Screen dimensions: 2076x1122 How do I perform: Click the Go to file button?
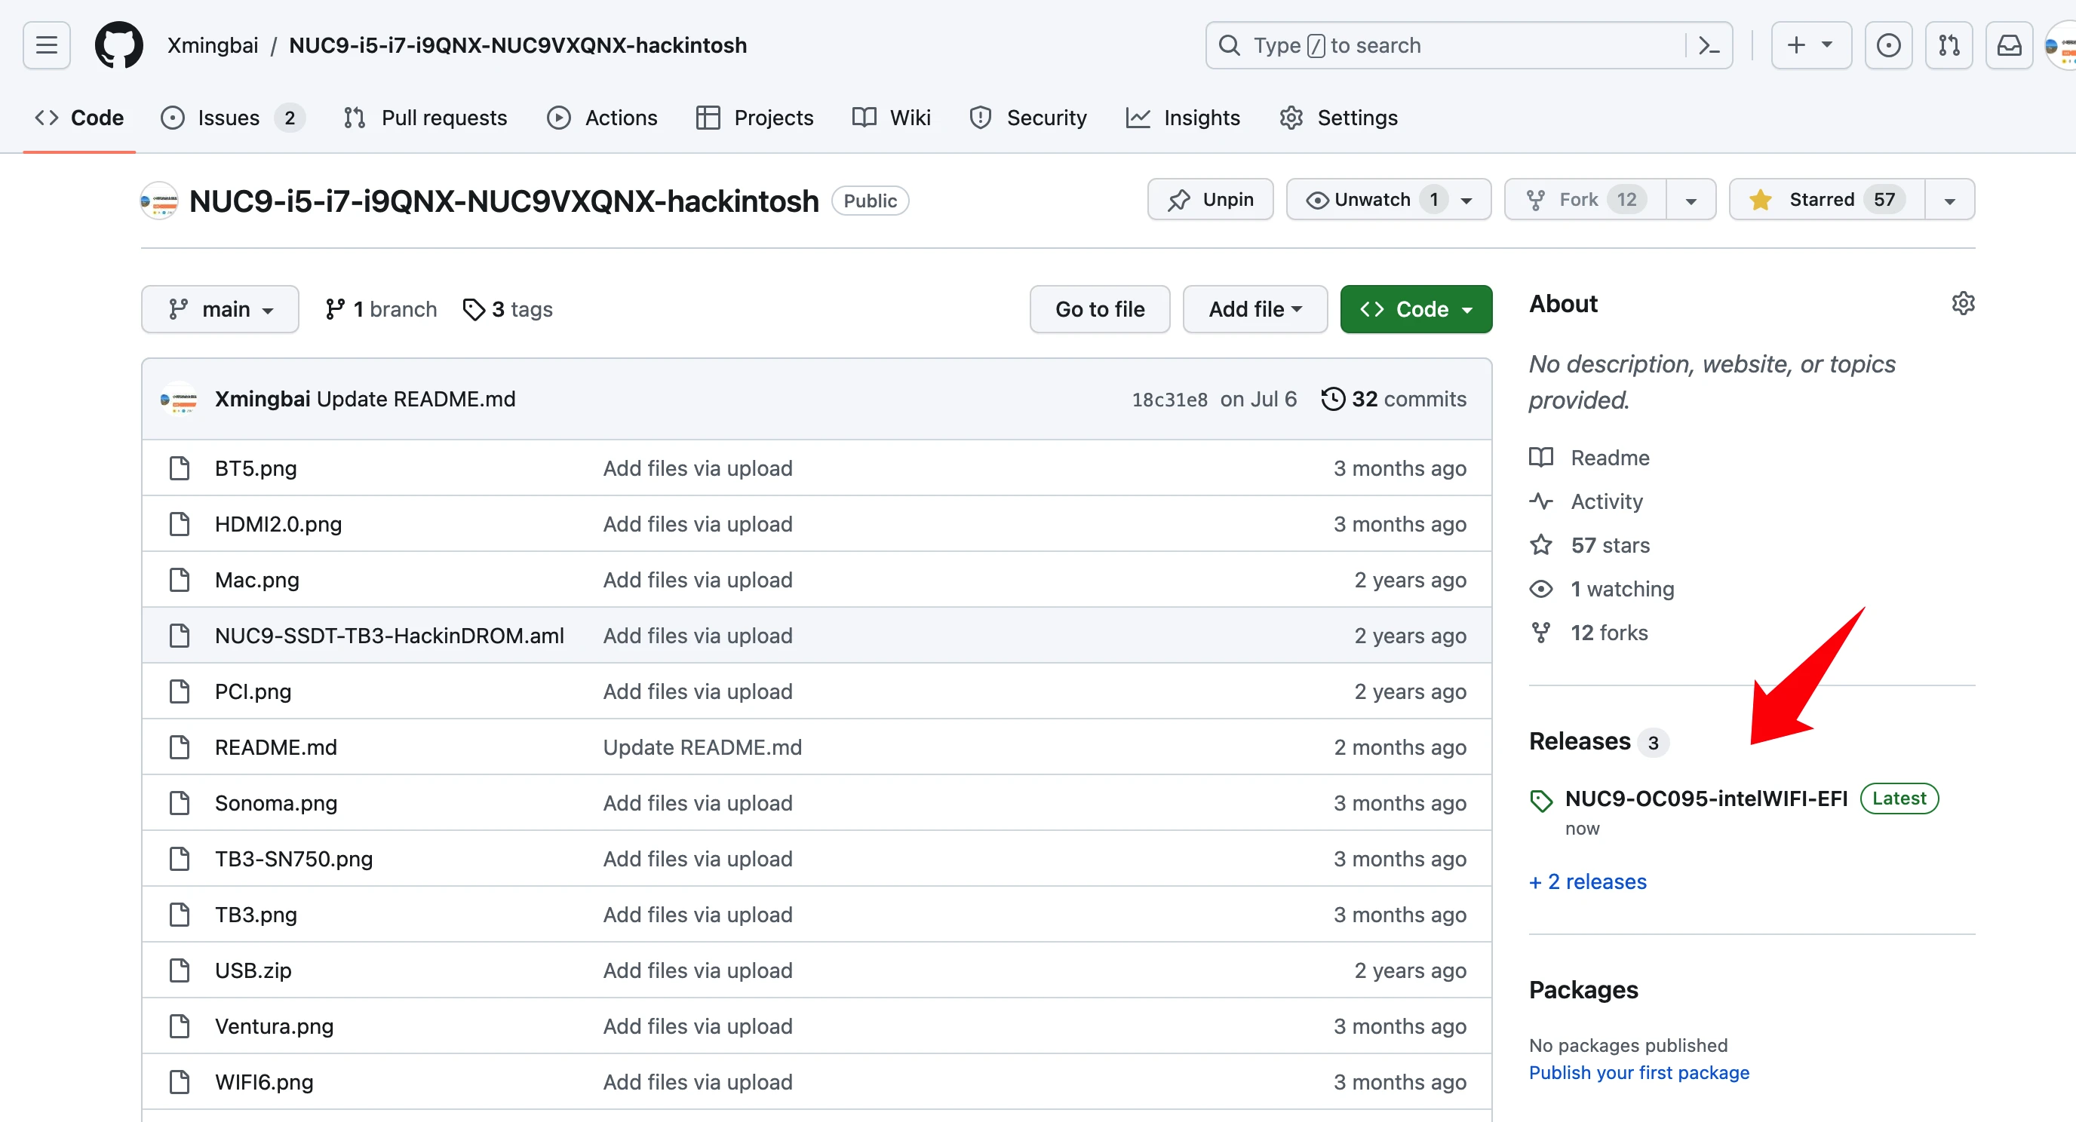coord(1099,308)
